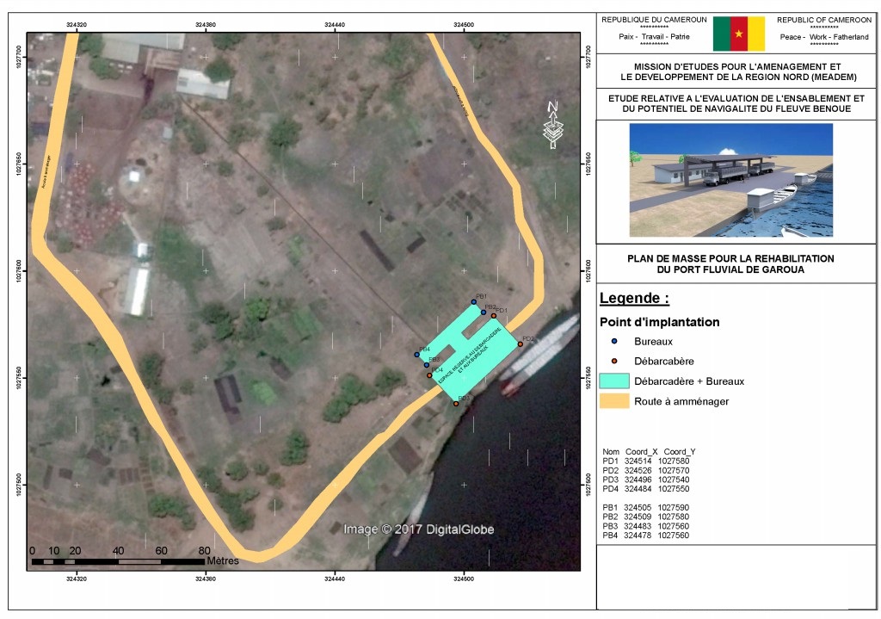Screen dimensions: 881x619
Task: Click the blue PB2 point marker
Action: coord(484,312)
